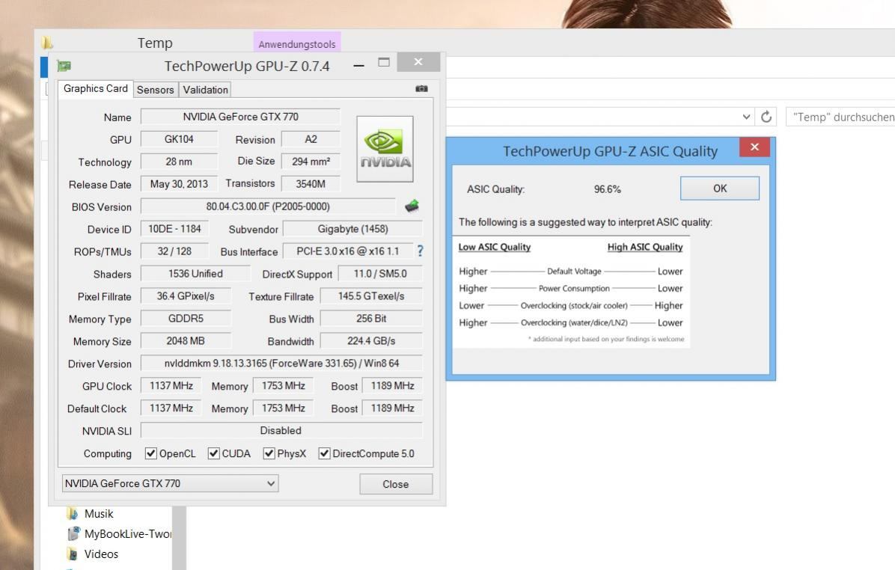Viewport: 895px width, 570px height.
Task: Click the Bus Interface value field
Action: (x=348, y=251)
